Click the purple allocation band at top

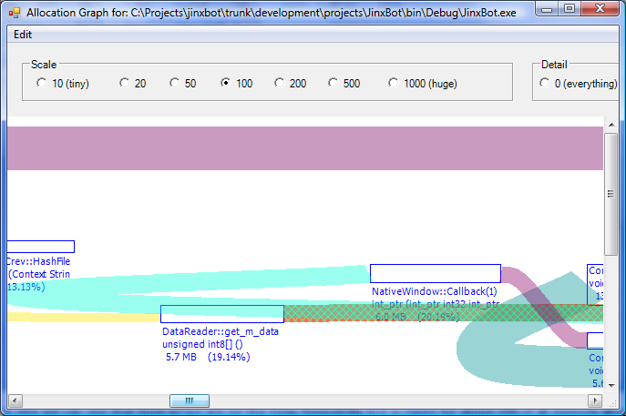301,147
